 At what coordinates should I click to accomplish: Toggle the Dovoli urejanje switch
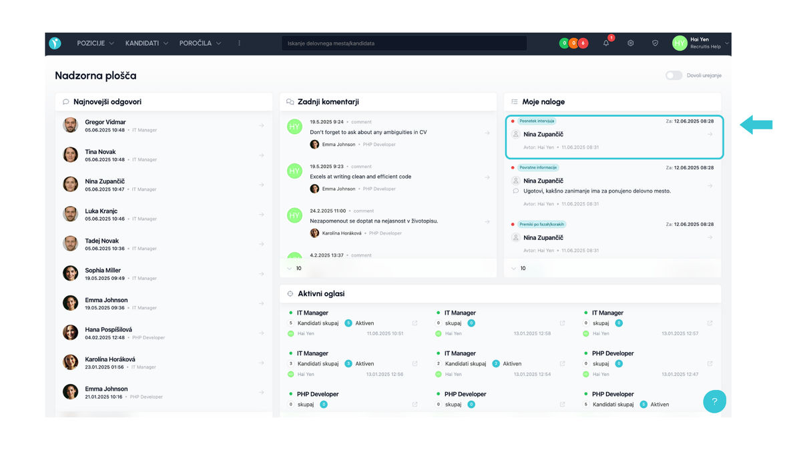pos(674,75)
